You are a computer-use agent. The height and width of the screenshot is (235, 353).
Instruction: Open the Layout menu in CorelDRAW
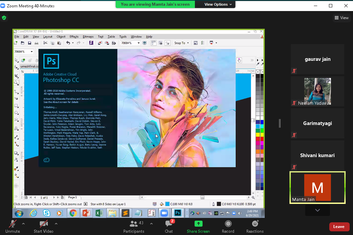48,37
